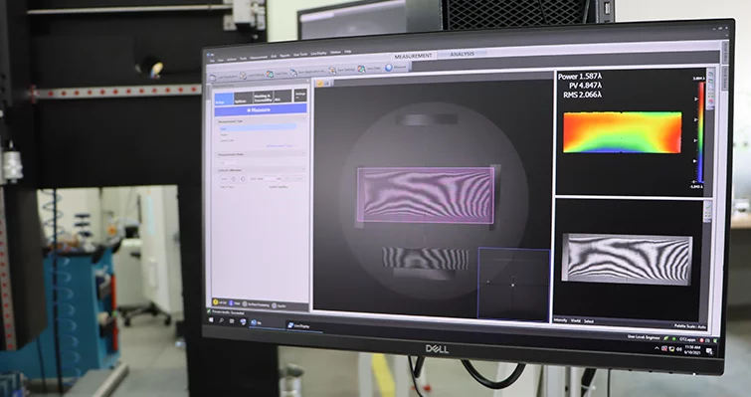
Task: Open the Help menu
Action: click(348, 51)
